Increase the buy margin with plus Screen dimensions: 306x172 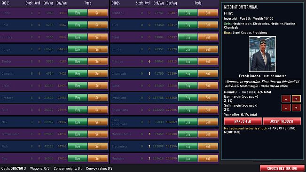(x=296, y=99)
